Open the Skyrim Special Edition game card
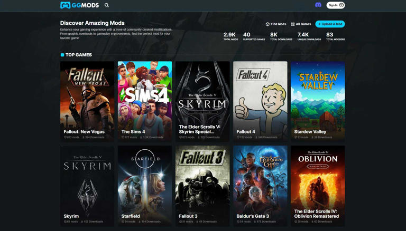406x231 pixels. (x=202, y=101)
